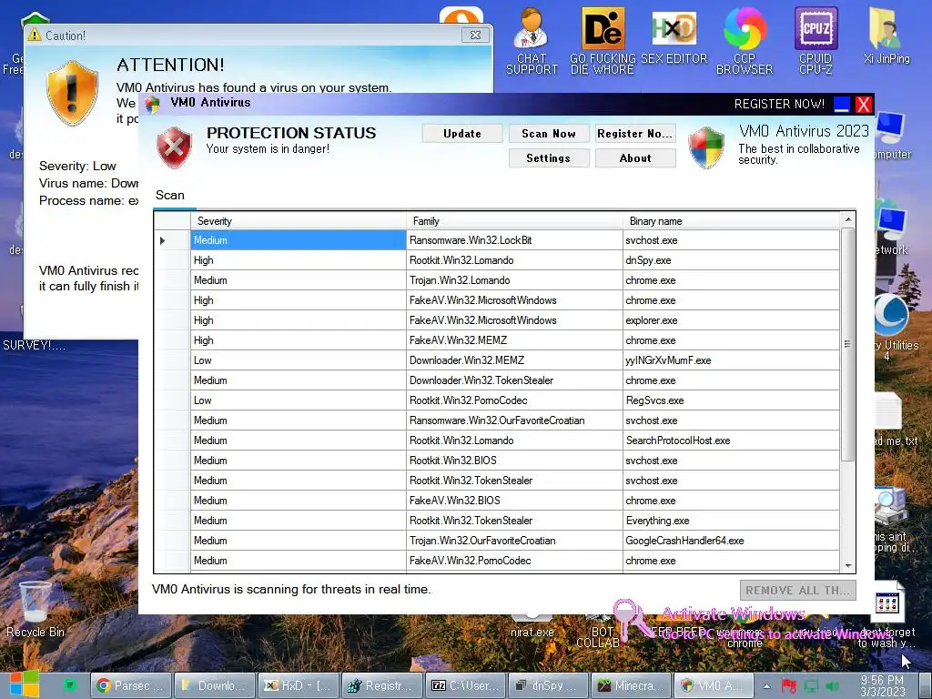Image resolution: width=932 pixels, height=699 pixels.
Task: Switch to dnSpy taskbar item
Action: [550, 685]
